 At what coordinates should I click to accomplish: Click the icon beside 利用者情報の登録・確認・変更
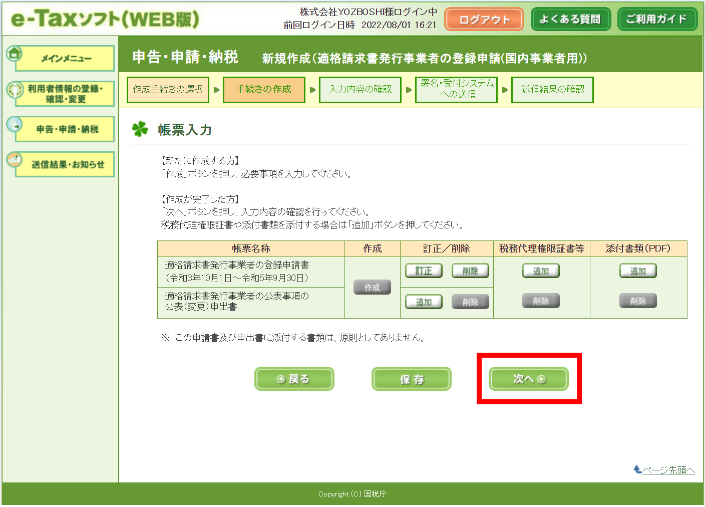(x=14, y=90)
